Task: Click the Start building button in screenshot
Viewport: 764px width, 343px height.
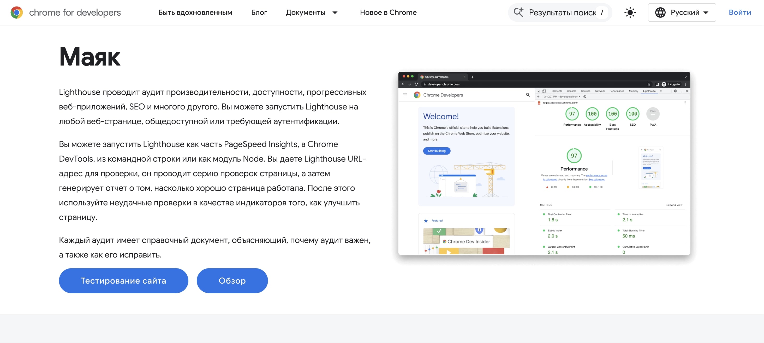Action: [437, 151]
